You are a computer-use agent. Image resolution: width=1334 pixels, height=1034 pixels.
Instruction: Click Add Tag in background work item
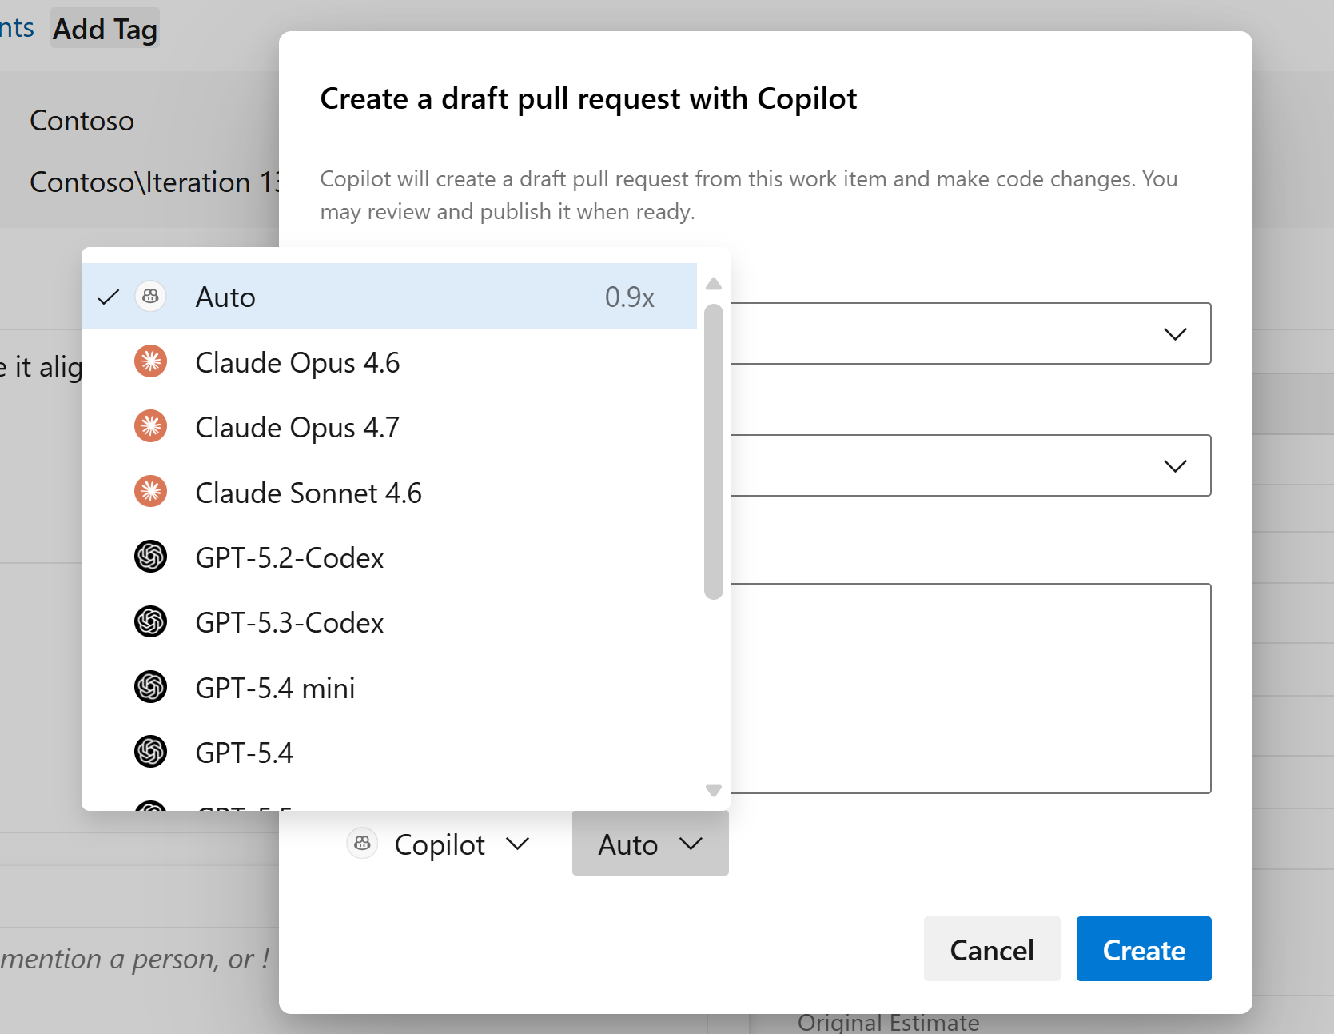(105, 29)
